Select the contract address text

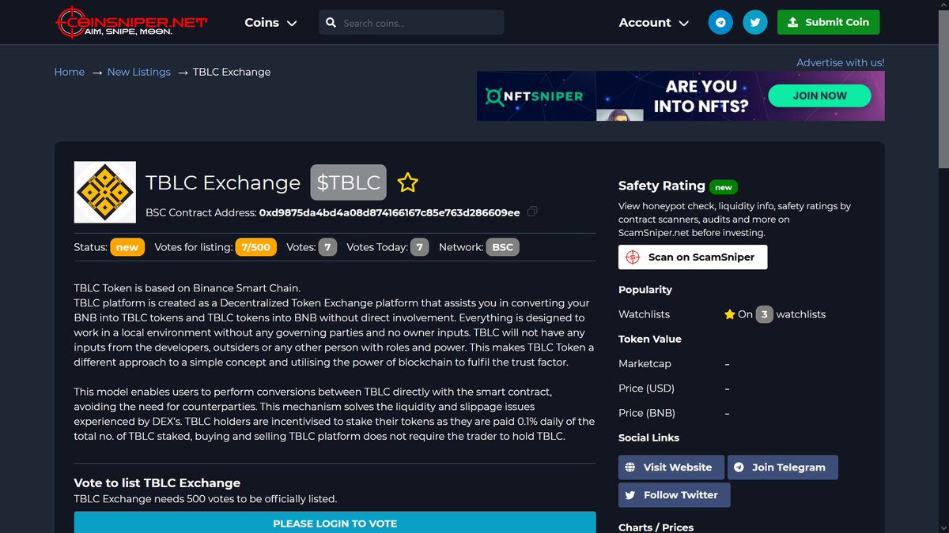pyautogui.click(x=390, y=212)
